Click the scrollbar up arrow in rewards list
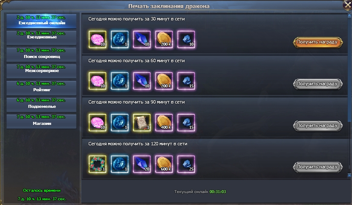Viewport: 352px width, 205px height. click(x=349, y=15)
